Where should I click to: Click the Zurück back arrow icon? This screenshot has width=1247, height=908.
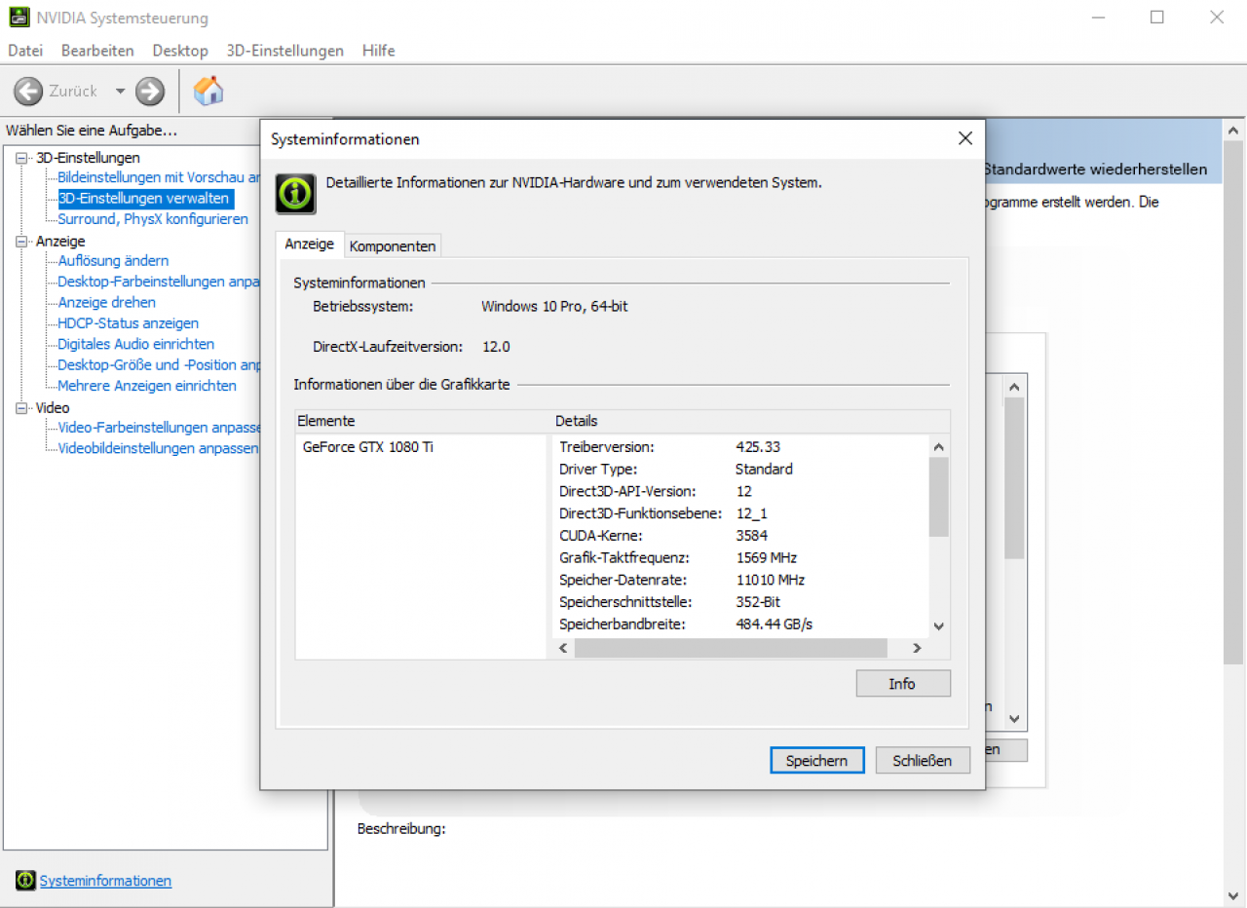click(x=27, y=92)
